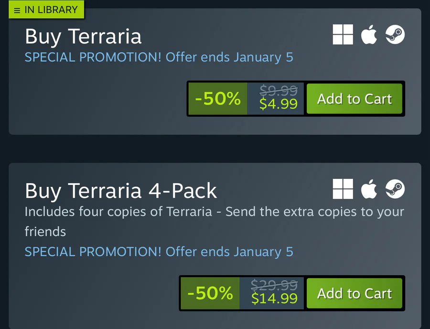Click the Windows icon for Buy Terraria
The height and width of the screenshot is (329, 430).
343,35
